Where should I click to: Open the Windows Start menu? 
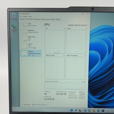[x=72, y=110]
